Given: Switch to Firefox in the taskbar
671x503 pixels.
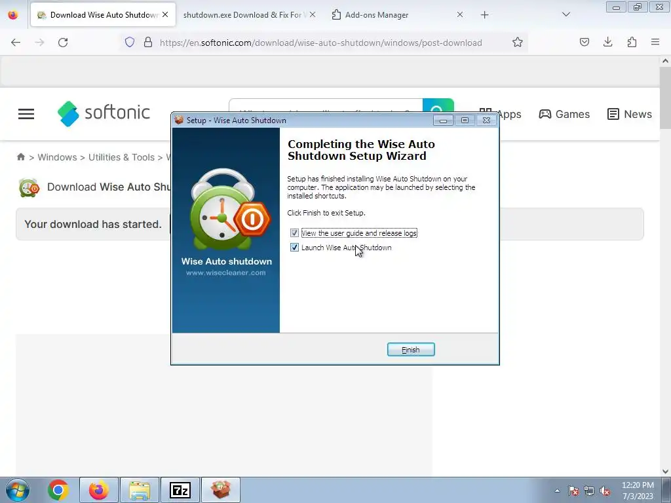Looking at the screenshot, I should point(98,490).
